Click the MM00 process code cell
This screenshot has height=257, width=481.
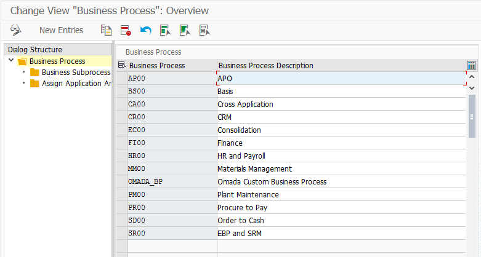click(172, 169)
